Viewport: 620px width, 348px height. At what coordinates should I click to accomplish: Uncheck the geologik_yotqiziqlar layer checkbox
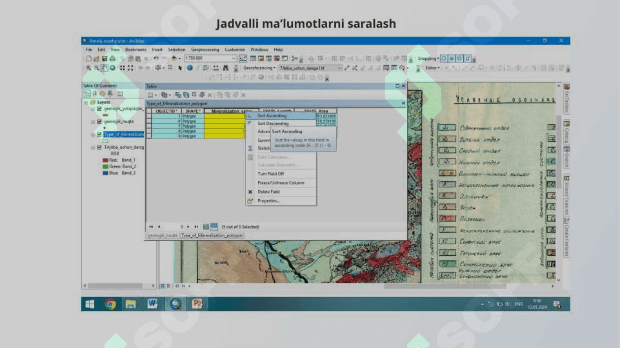[99, 109]
